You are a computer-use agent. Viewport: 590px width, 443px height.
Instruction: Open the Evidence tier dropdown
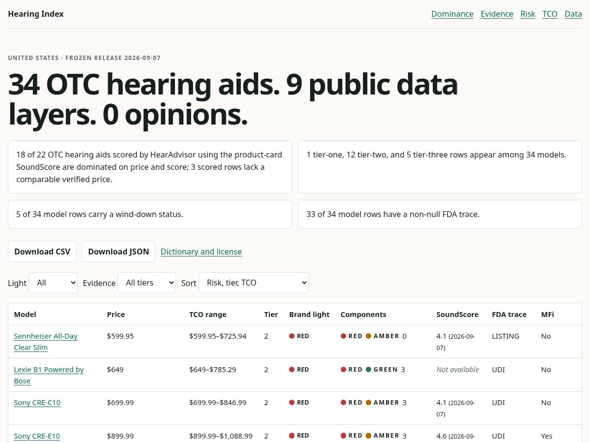point(147,283)
